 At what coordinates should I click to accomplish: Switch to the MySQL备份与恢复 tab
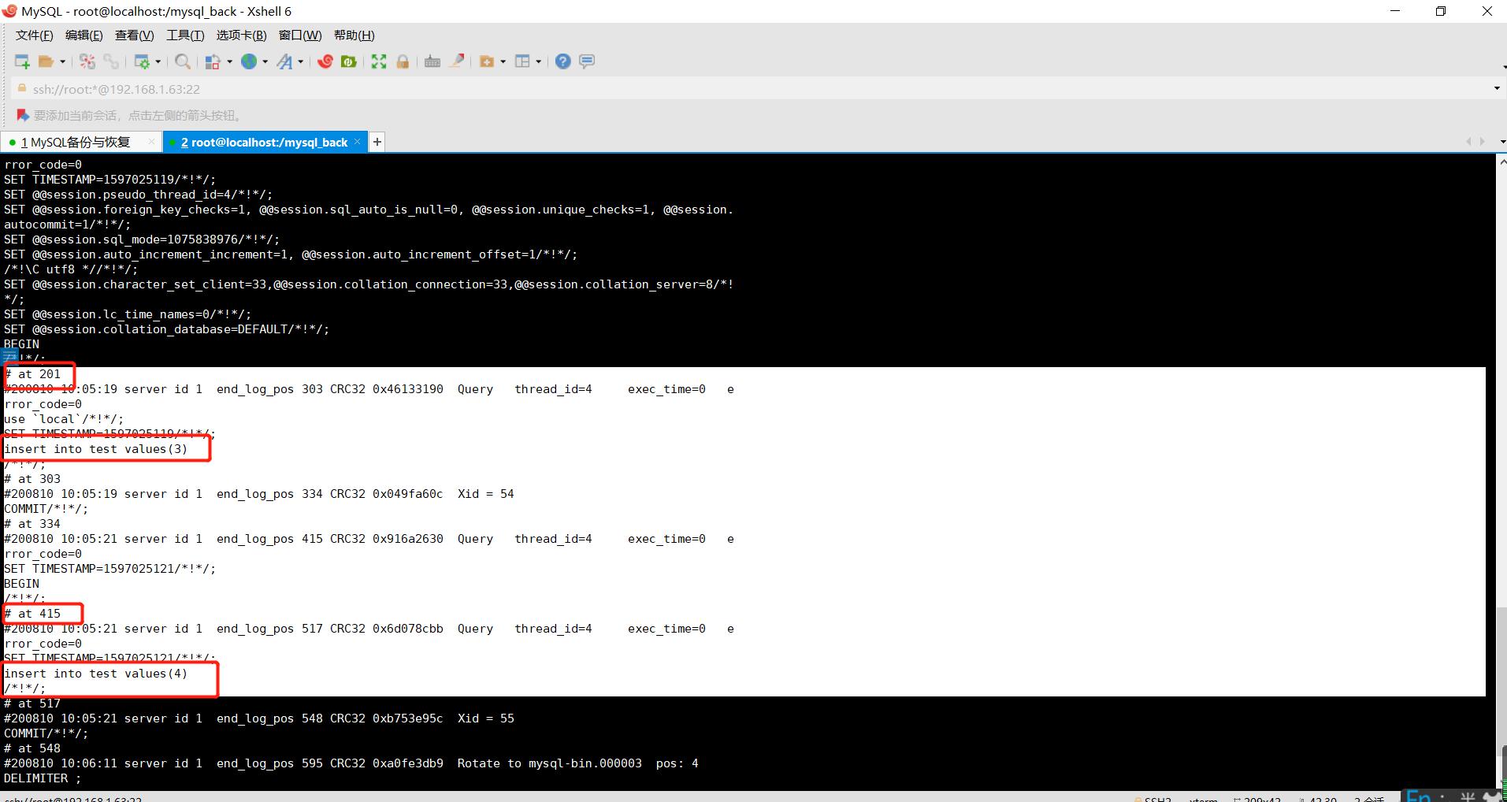pos(80,143)
